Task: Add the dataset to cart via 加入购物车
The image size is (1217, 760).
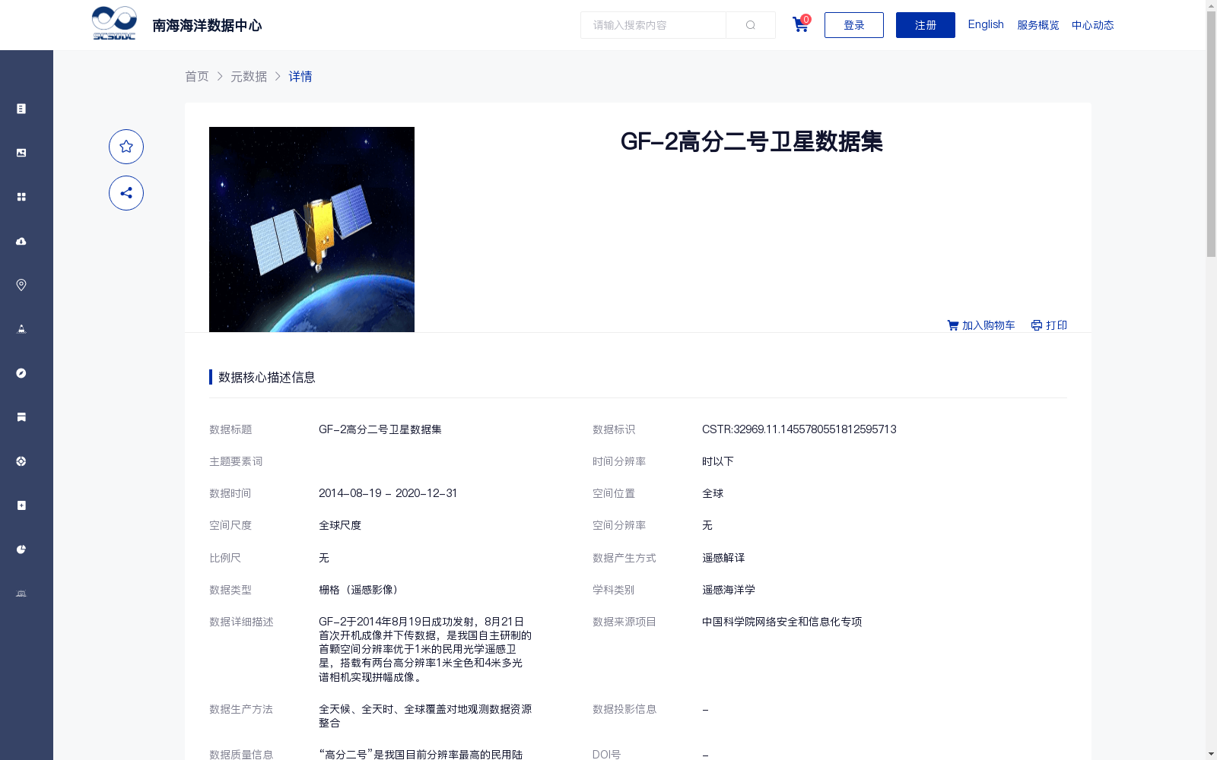Action: pyautogui.click(x=981, y=325)
